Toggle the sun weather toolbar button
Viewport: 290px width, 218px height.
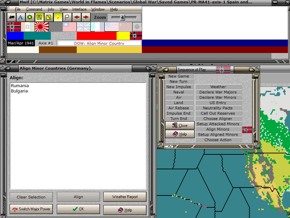pyautogui.click(x=58, y=17)
